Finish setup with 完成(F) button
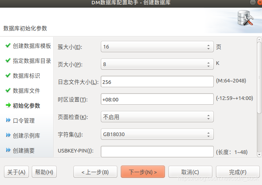262x185 pixels. pos(238,172)
